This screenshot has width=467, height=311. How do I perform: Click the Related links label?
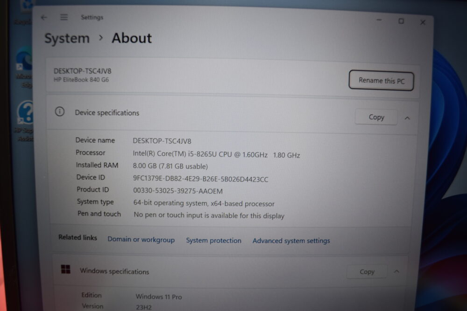click(x=78, y=237)
